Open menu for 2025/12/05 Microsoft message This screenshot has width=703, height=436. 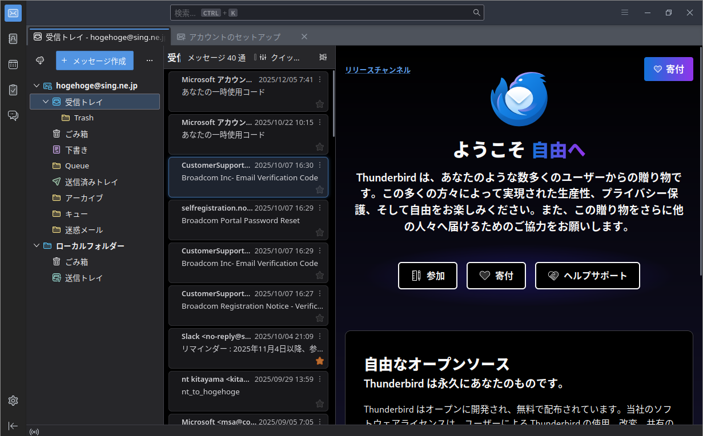point(320,79)
